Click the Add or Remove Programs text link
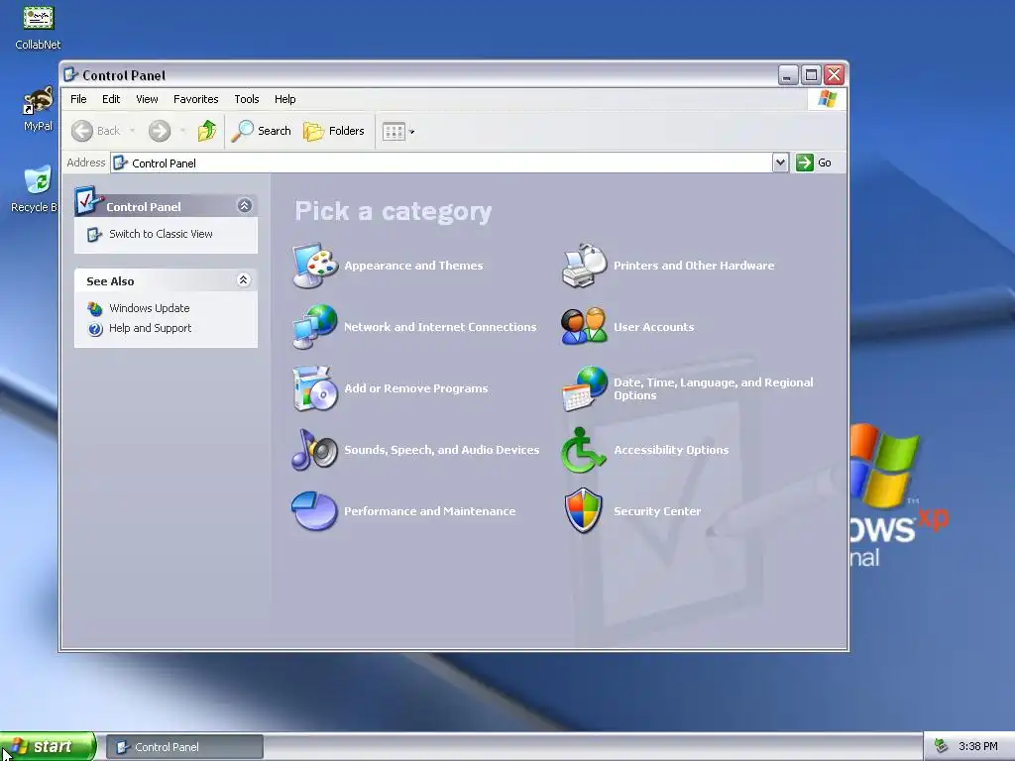This screenshot has height=761, width=1015. [416, 388]
